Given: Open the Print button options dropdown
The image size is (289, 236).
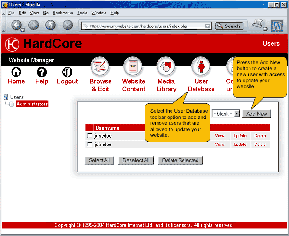Looking at the screenshot, I should tap(265, 29).
